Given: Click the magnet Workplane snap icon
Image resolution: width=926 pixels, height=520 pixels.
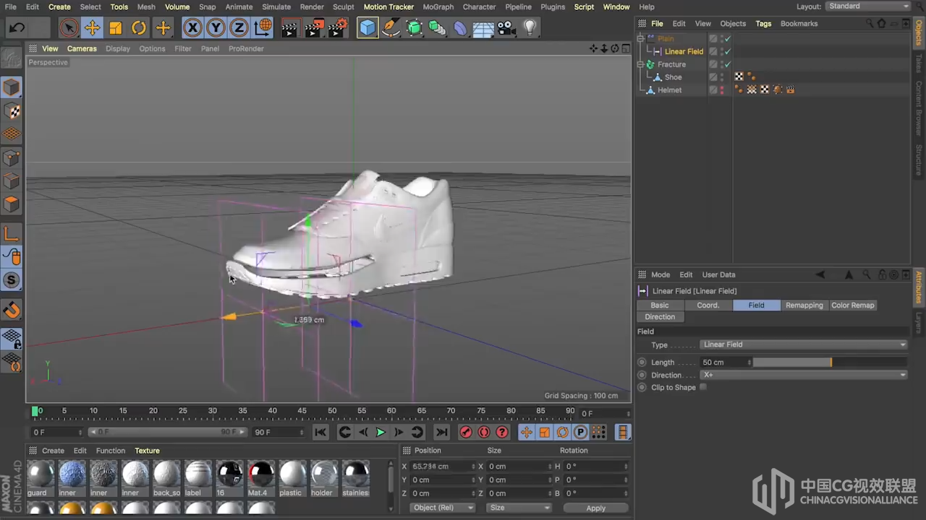Looking at the screenshot, I should pyautogui.click(x=12, y=311).
